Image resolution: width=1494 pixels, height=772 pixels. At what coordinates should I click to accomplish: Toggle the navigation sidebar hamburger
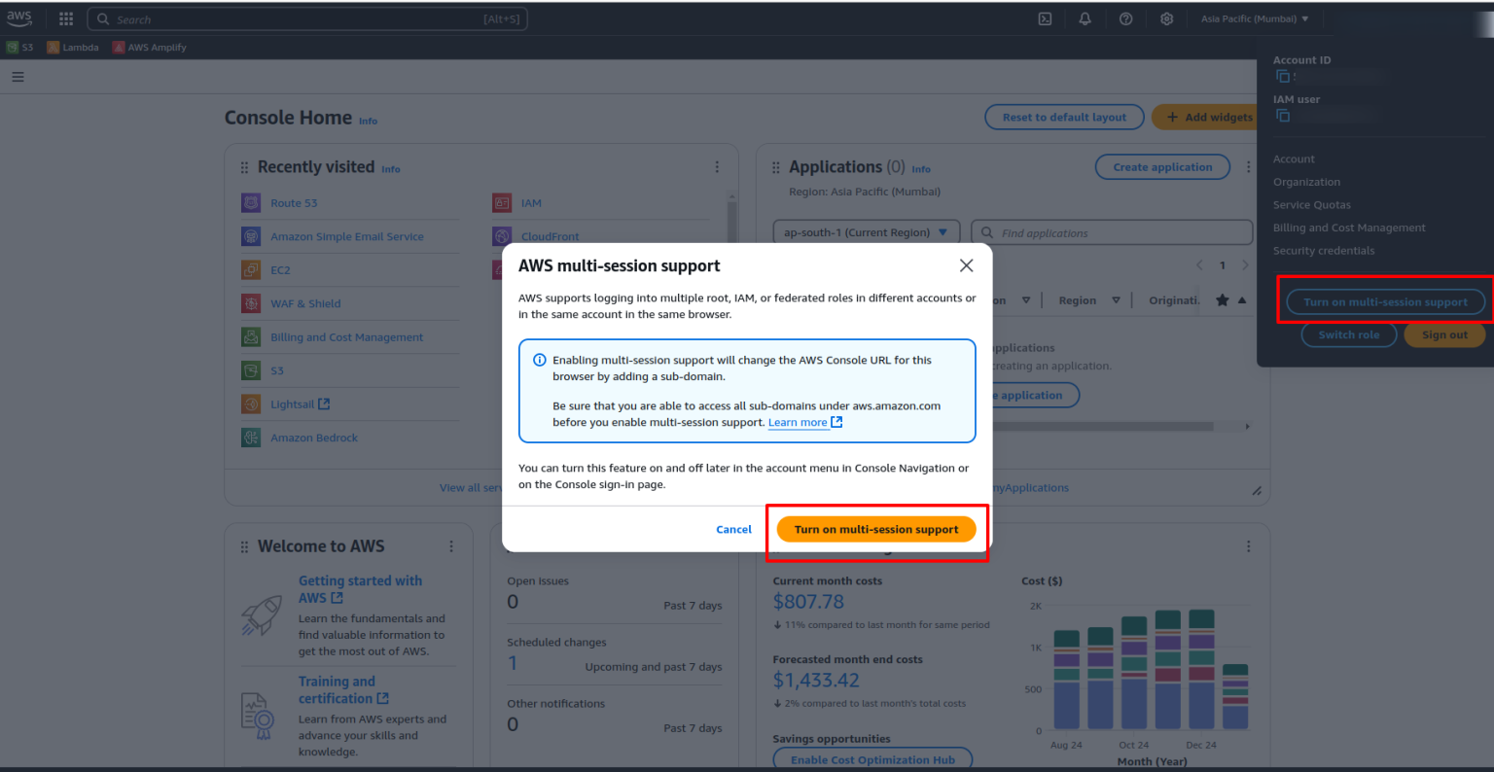(x=18, y=76)
